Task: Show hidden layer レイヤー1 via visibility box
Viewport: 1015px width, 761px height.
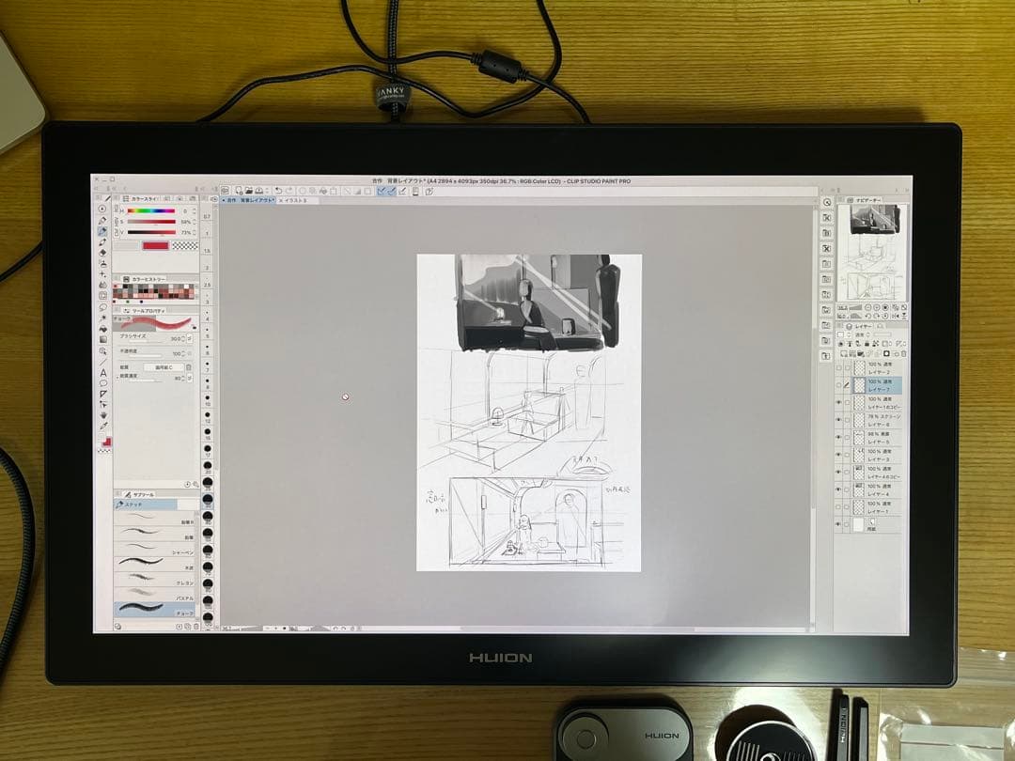Action: pos(838,506)
